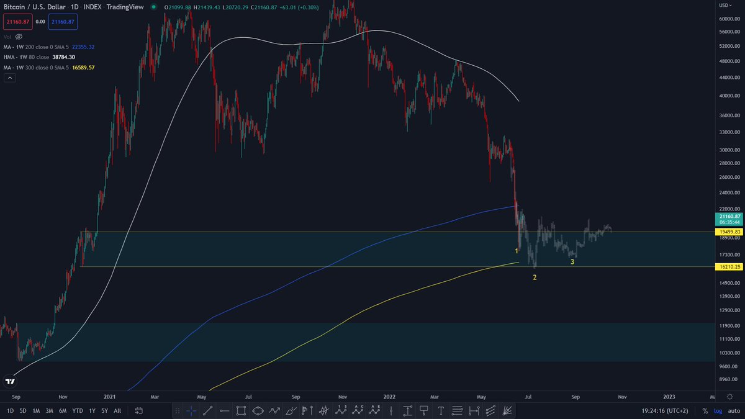Select the zigzag path drawing tool
This screenshot has height=419, width=745.
click(274, 410)
